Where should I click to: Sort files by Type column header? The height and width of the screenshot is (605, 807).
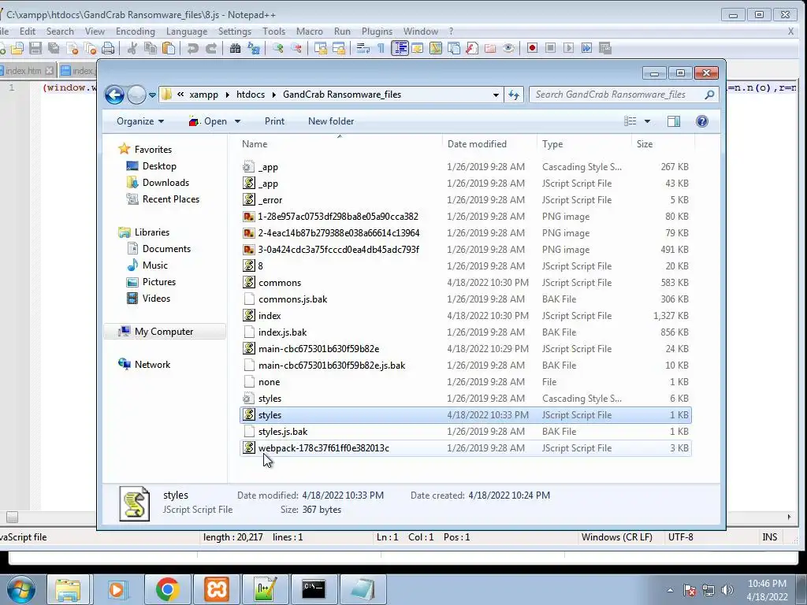(x=584, y=144)
